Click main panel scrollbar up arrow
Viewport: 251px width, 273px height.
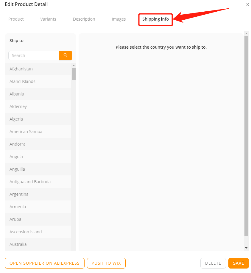pos(246,33)
